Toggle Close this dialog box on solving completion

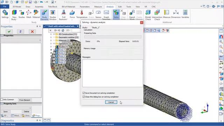(x=84, y=97)
